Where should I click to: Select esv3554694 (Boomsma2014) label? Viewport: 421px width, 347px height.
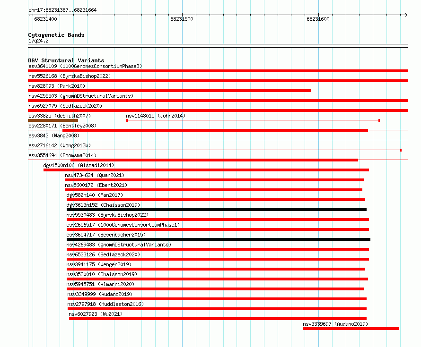pyautogui.click(x=62, y=155)
